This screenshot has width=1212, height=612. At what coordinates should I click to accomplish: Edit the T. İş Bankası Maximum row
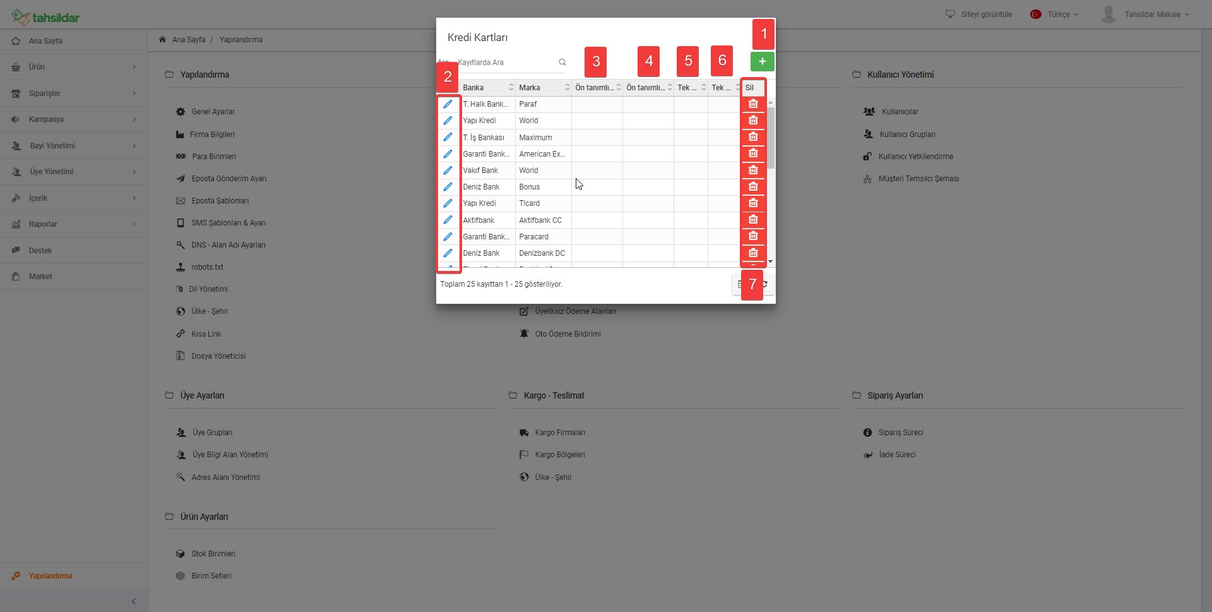coord(448,137)
